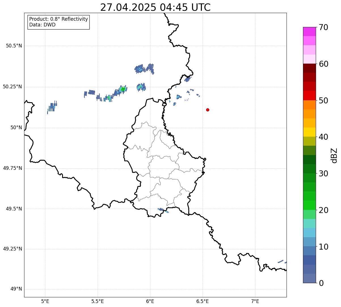Screen dimensions: 341x307
Task: Click the title "27.04.2025 04:45 UTC"
Action: pyautogui.click(x=155, y=7)
